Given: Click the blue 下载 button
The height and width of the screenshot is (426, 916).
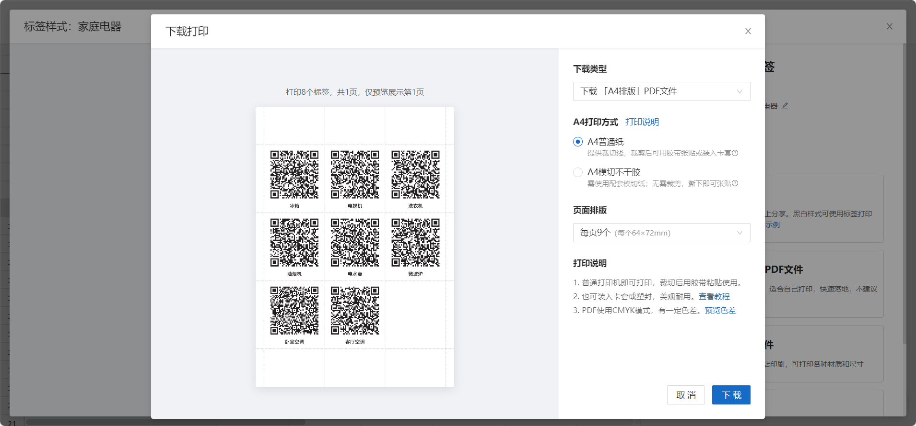Looking at the screenshot, I should (731, 395).
